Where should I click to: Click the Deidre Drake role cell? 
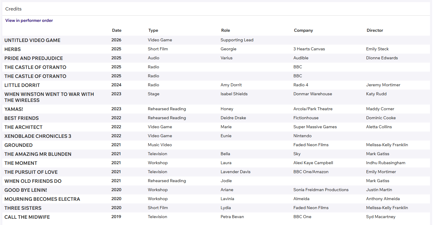point(233,118)
